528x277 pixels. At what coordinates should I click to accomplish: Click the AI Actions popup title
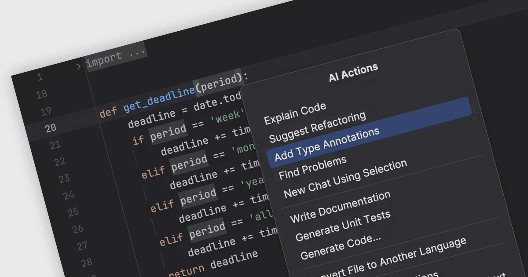tap(353, 73)
